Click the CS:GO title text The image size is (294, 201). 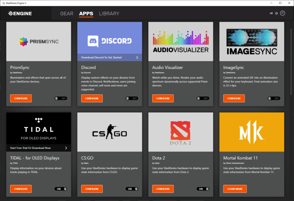pyautogui.click(x=87, y=158)
